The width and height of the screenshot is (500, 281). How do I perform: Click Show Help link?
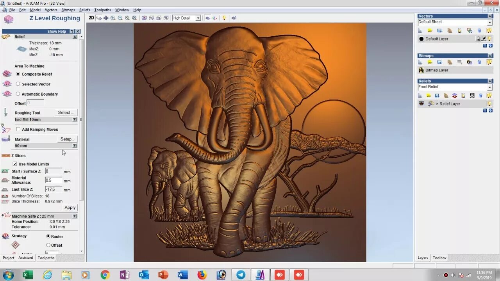click(x=57, y=31)
